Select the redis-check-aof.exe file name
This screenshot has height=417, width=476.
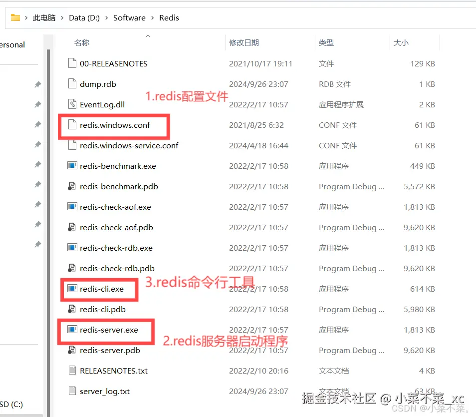(115, 207)
